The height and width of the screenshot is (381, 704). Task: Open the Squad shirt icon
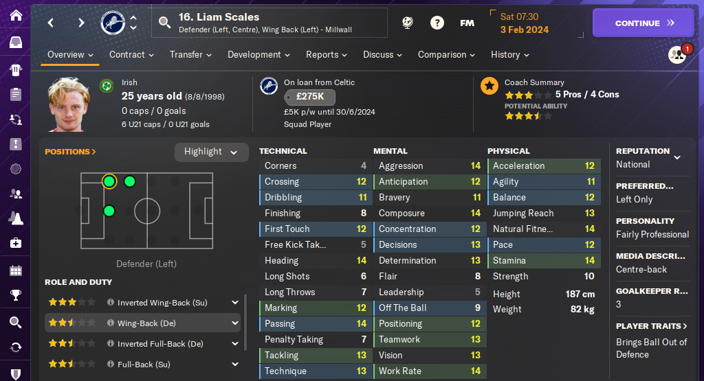[15, 69]
